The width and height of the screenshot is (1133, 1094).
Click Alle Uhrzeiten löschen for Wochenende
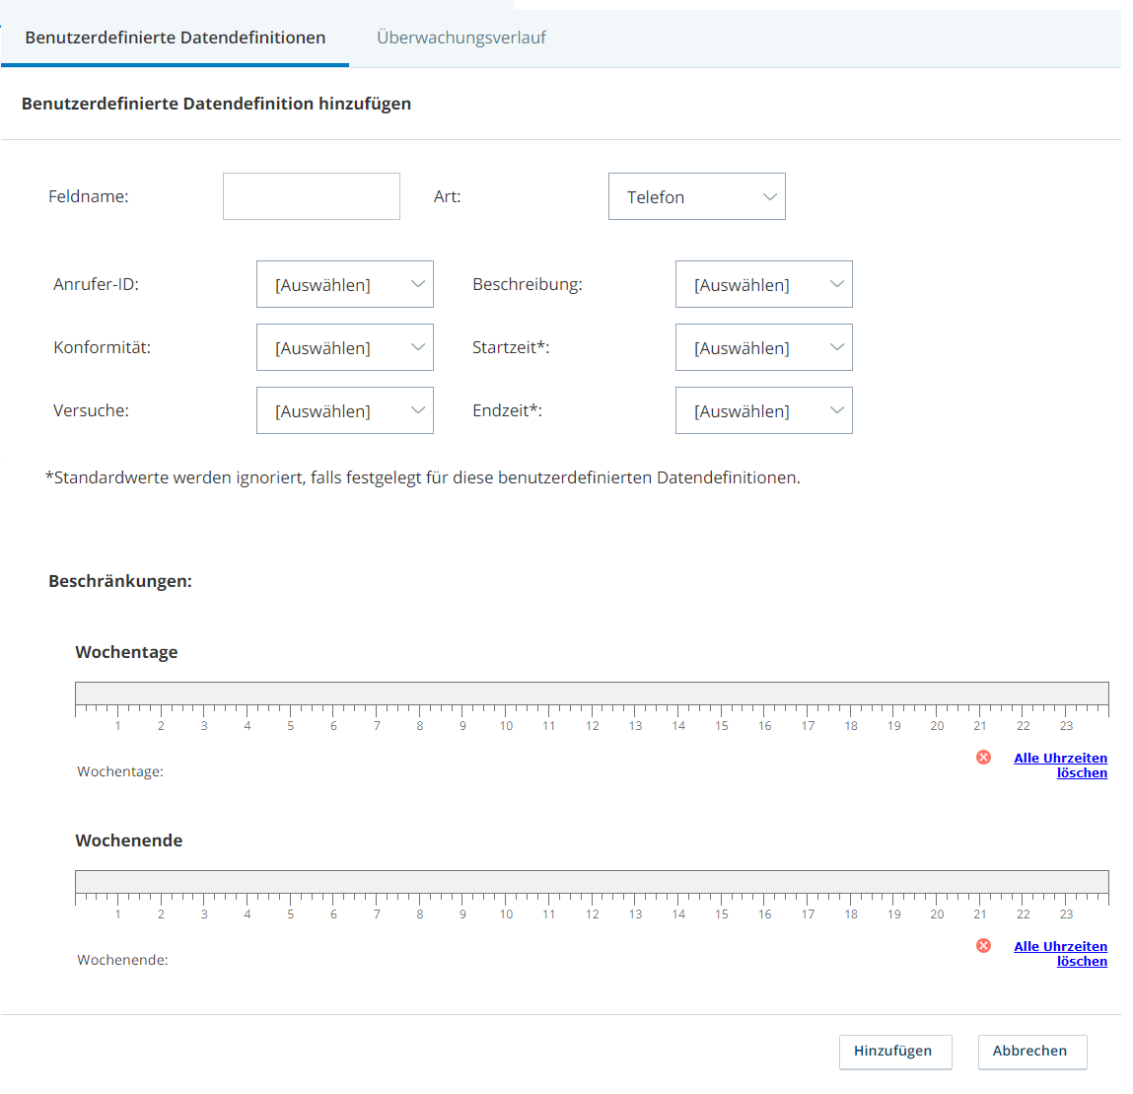click(x=1060, y=954)
